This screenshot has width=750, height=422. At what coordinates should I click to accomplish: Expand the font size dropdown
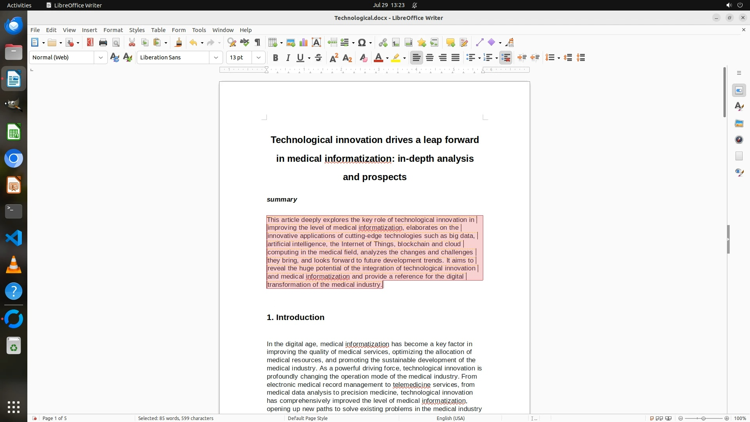[x=258, y=58]
